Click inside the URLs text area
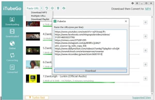This screenshot has width=155, height=100. (90, 48)
